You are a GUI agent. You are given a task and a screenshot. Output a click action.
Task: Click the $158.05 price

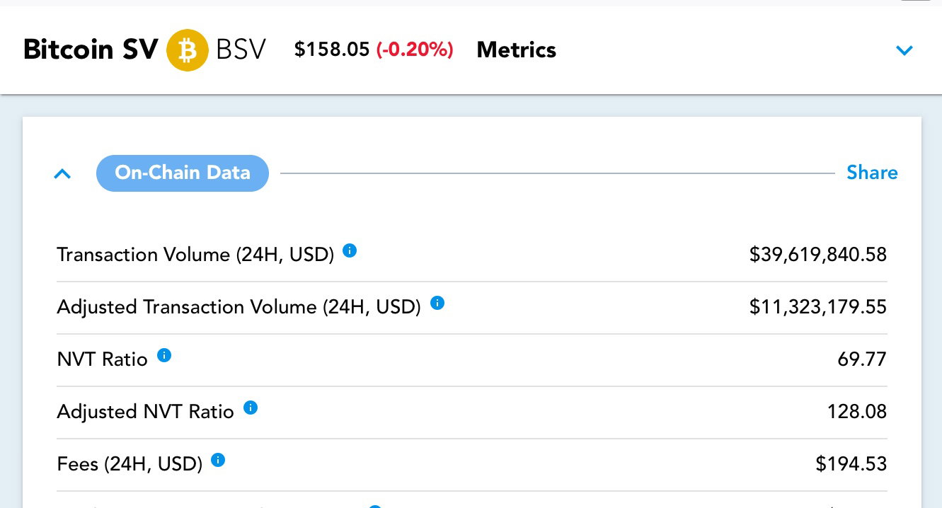[332, 50]
